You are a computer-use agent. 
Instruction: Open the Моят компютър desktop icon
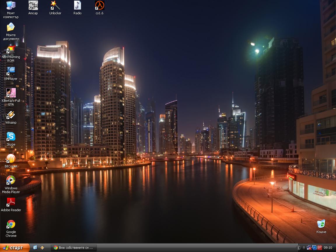pos(11,6)
